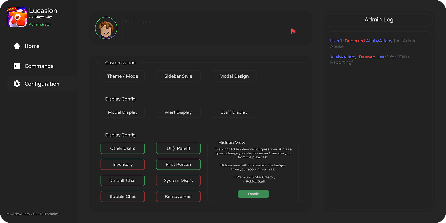Open the Home page label
This screenshot has height=223, width=446.
click(x=32, y=46)
